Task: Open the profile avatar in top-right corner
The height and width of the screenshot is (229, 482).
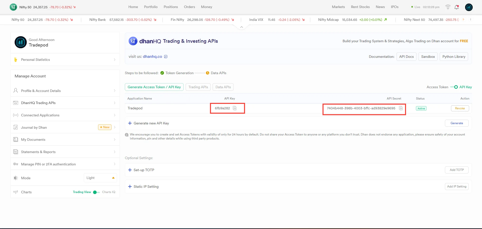Action: click(x=469, y=7)
